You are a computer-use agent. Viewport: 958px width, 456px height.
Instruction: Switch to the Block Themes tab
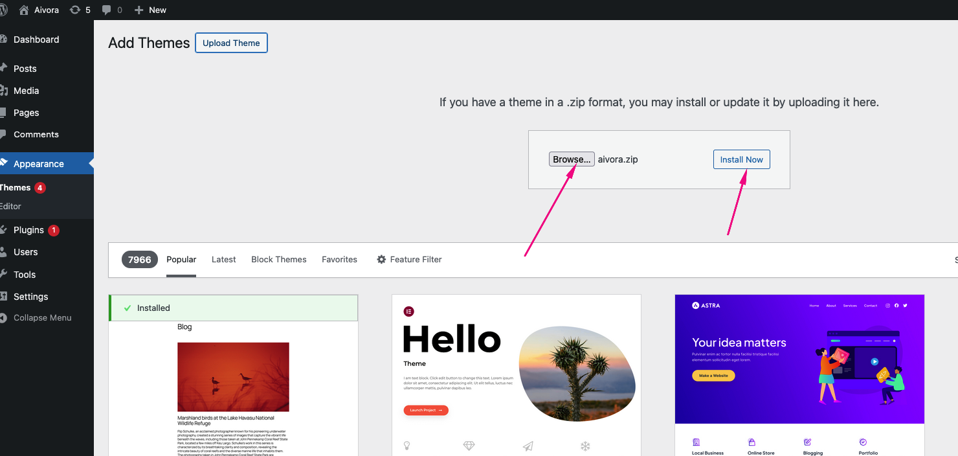[x=278, y=259]
